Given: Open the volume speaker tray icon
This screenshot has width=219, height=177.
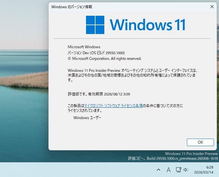Looking at the screenshot, I should coord(186,170).
